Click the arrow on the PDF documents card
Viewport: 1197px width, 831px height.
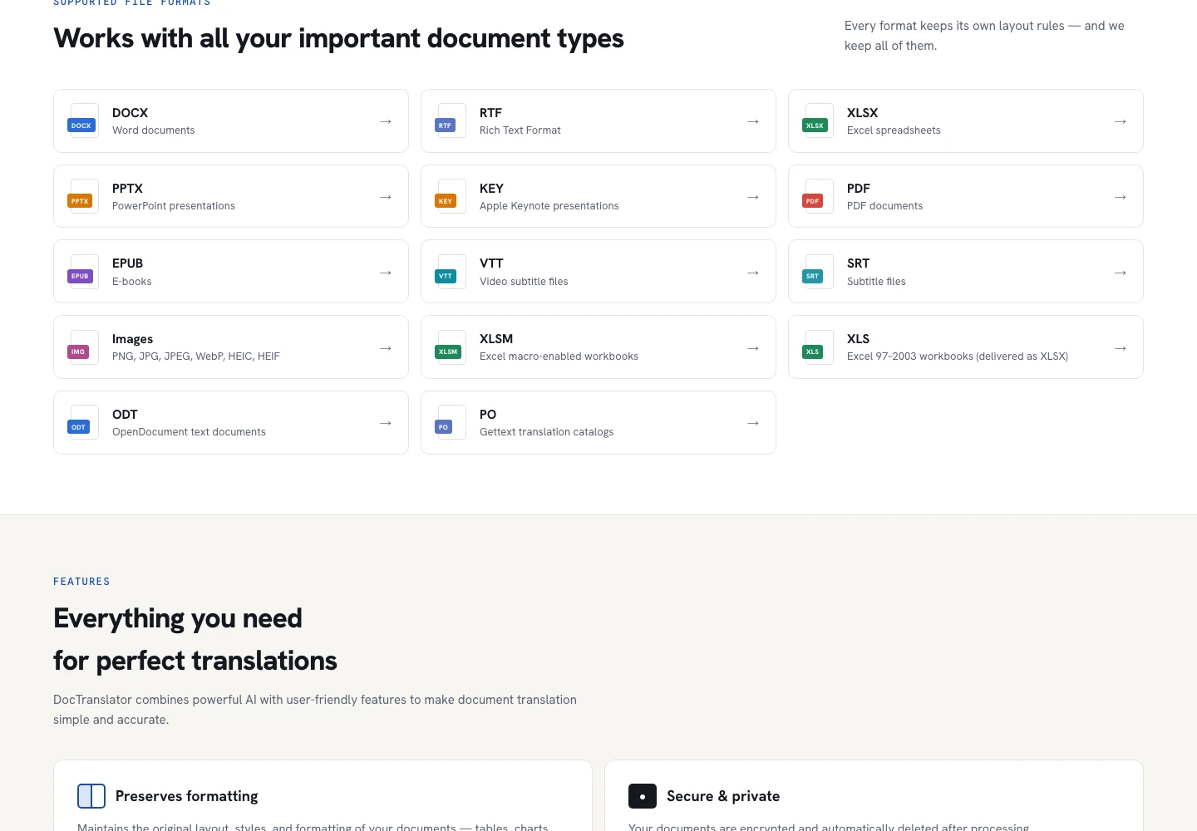click(1121, 197)
